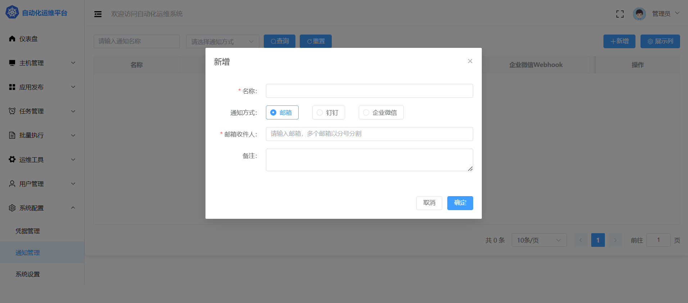688x303 pixels.
Task: Click the 主机管理 monitor icon
Action: [12, 63]
